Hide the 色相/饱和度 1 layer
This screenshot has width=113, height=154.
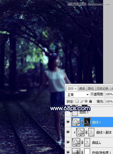point(68,152)
